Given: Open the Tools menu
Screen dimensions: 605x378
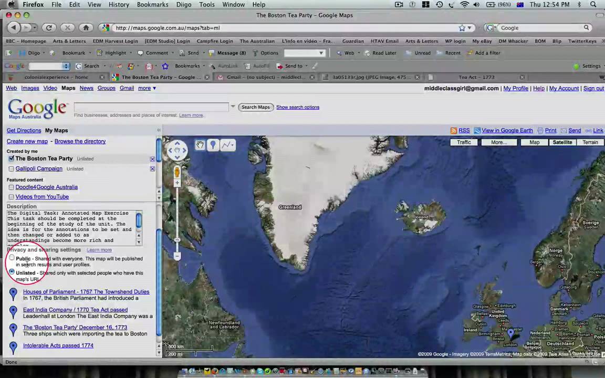Looking at the screenshot, I should coord(206,5).
